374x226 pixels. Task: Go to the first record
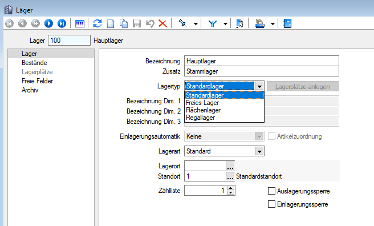(x=10, y=23)
